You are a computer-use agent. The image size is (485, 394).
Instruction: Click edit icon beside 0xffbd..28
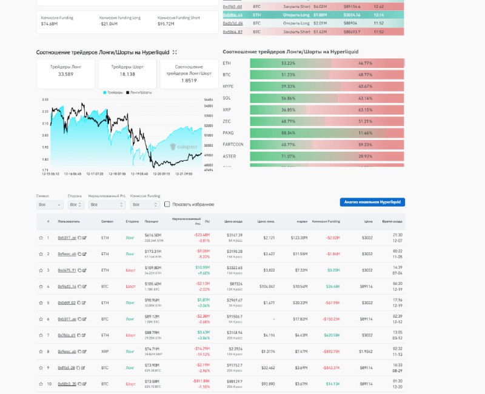(x=84, y=368)
